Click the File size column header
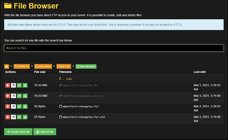Image resolution: width=228 pixels, height=140 pixels. pyautogui.click(x=40, y=72)
